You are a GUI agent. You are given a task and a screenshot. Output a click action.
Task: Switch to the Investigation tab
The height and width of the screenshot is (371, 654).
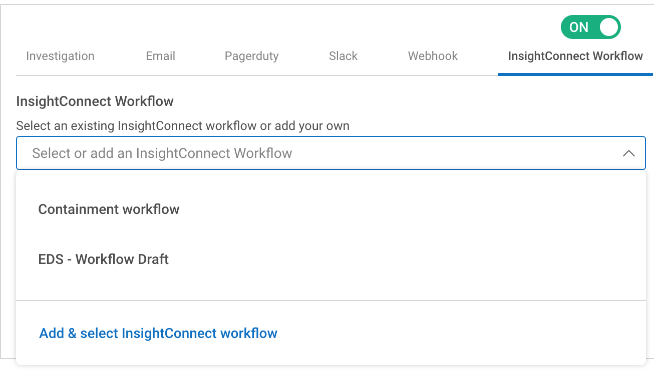60,56
